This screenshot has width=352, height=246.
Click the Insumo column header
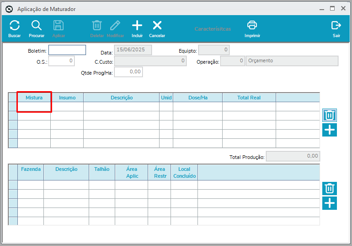tap(67, 98)
